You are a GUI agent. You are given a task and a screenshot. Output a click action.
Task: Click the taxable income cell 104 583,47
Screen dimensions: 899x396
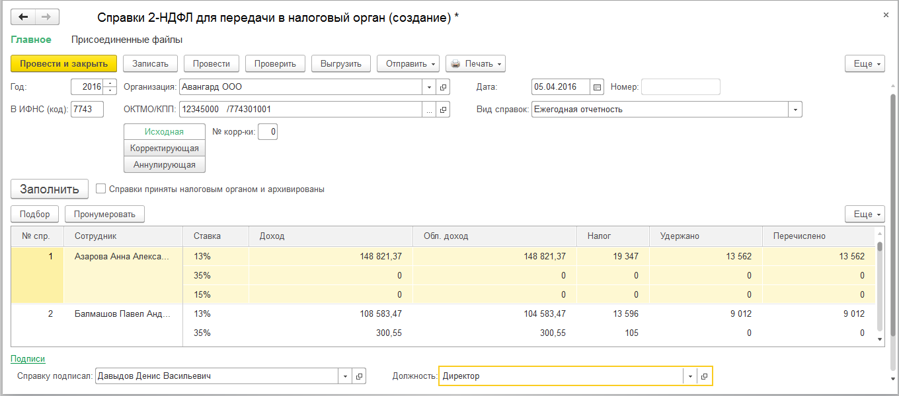[x=495, y=314]
